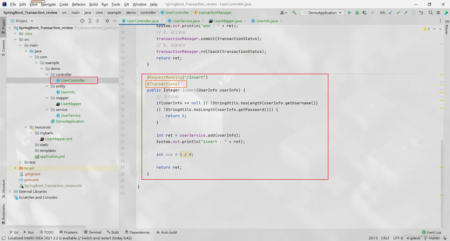Image resolution: width=450 pixels, height=241 pixels.
Task: Expand the target folder
Action: pos(15,168)
